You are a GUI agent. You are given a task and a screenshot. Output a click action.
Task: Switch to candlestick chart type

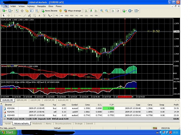point(91,11)
